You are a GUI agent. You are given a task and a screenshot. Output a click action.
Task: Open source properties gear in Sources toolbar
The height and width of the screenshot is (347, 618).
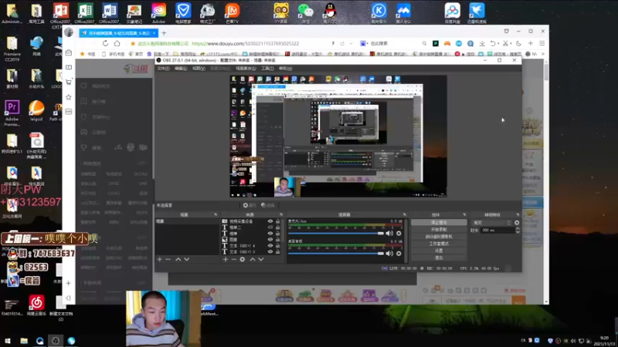tap(243, 259)
